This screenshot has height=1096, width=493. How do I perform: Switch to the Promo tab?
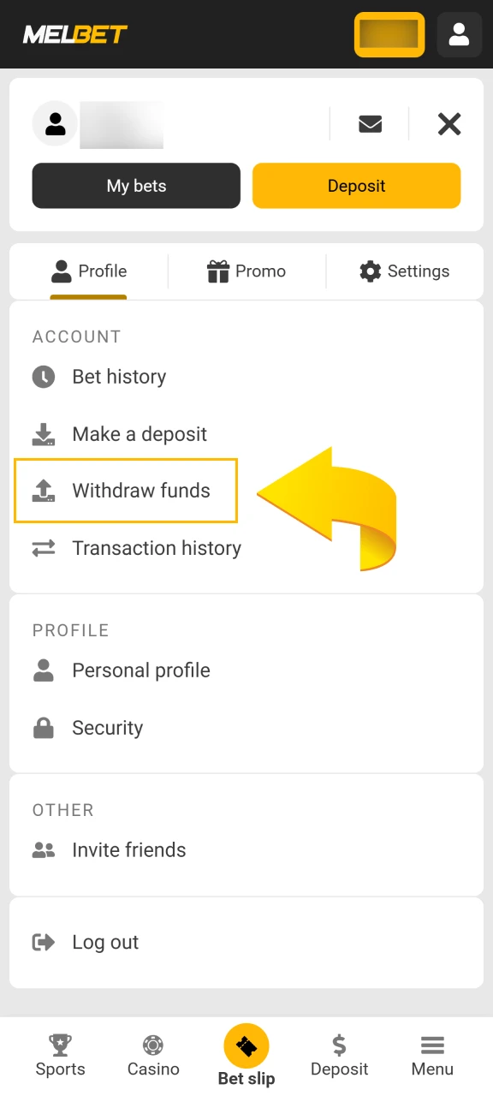pos(247,271)
